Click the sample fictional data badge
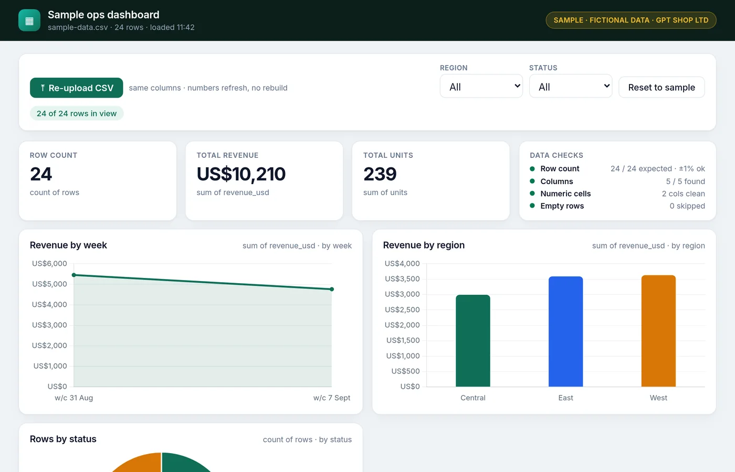 pos(631,20)
